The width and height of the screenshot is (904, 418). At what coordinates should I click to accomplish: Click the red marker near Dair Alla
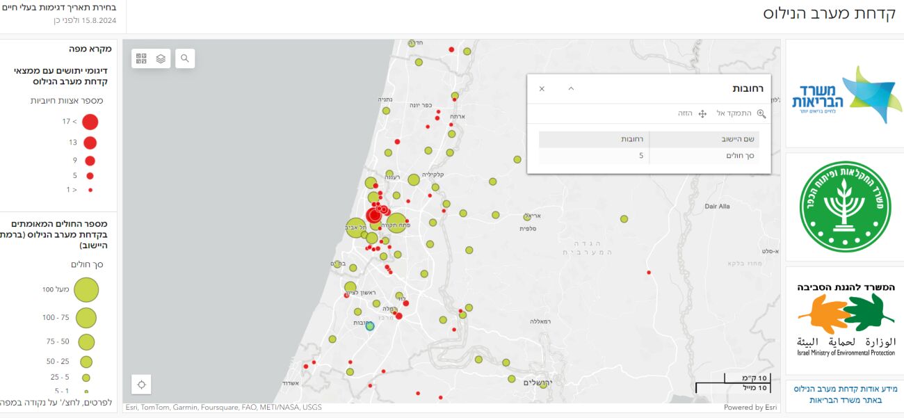pyautogui.click(x=649, y=272)
